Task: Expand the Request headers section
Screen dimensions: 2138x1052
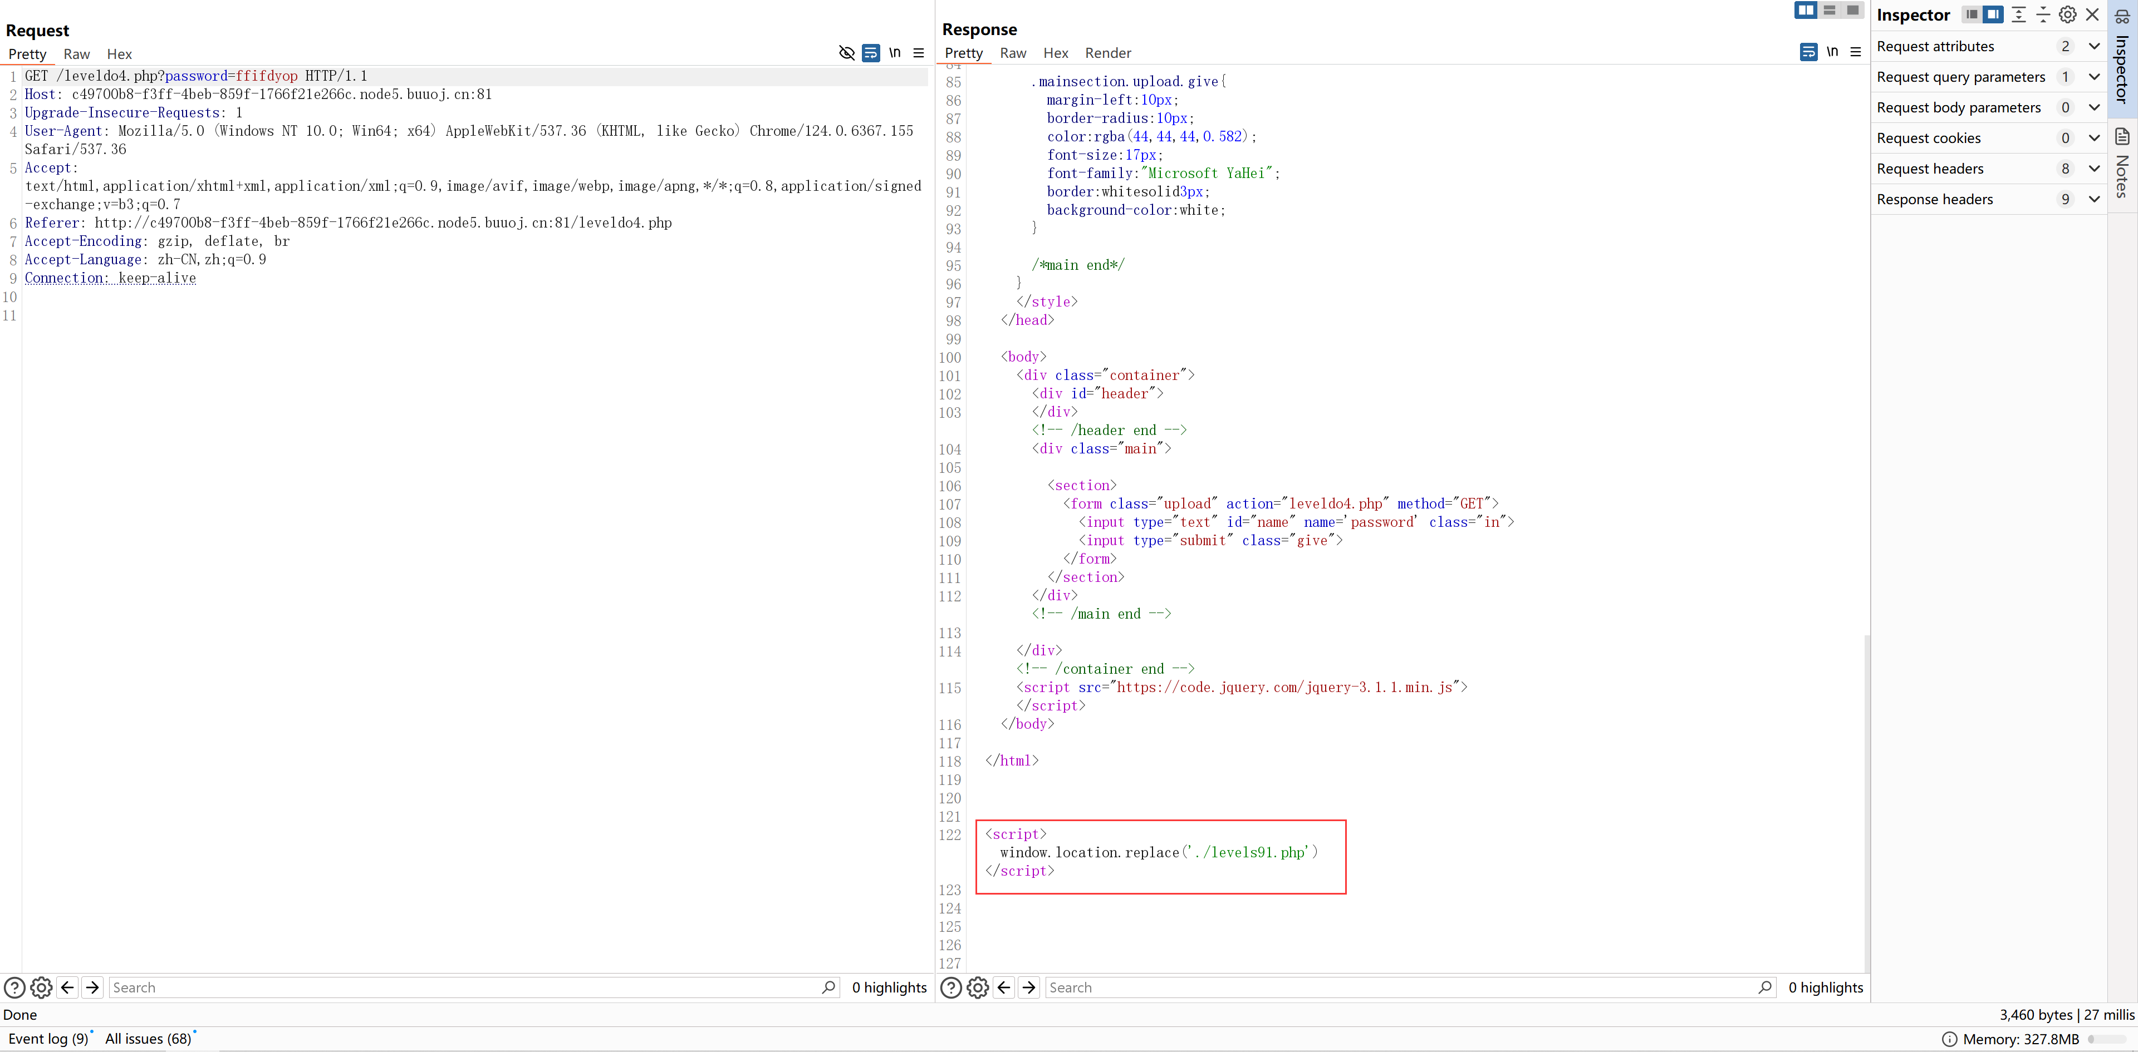Action: [x=2094, y=169]
